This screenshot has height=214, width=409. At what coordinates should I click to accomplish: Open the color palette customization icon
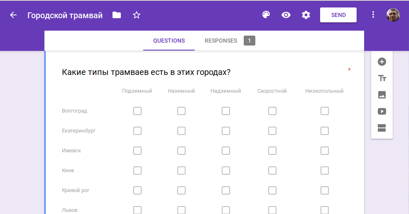pyautogui.click(x=266, y=15)
